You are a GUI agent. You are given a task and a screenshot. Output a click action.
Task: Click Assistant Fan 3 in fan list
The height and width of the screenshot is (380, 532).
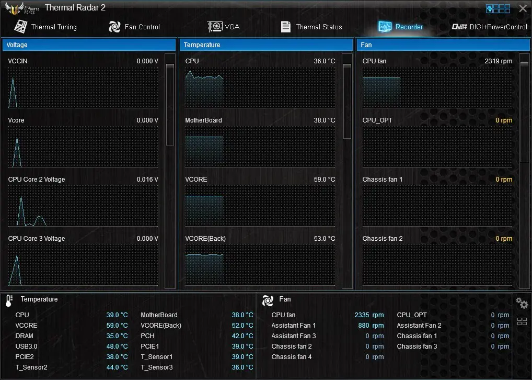click(294, 336)
